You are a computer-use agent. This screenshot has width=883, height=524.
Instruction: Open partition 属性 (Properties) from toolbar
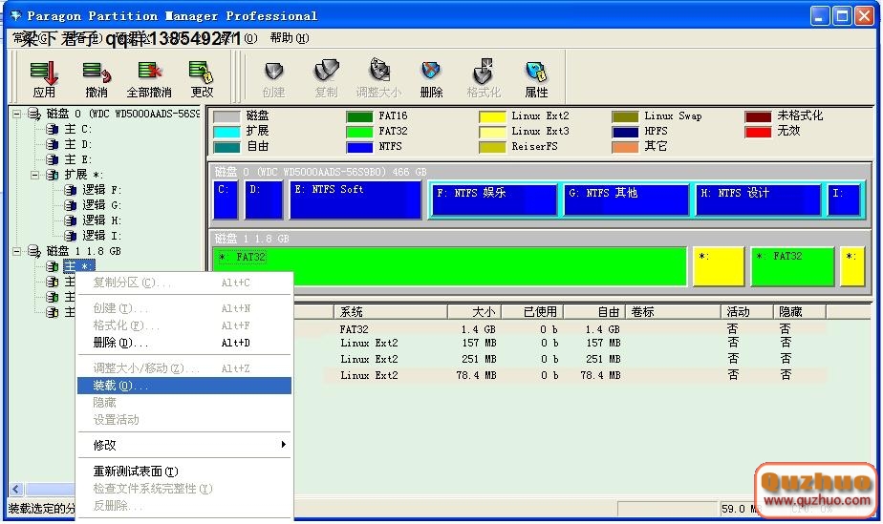coord(536,78)
